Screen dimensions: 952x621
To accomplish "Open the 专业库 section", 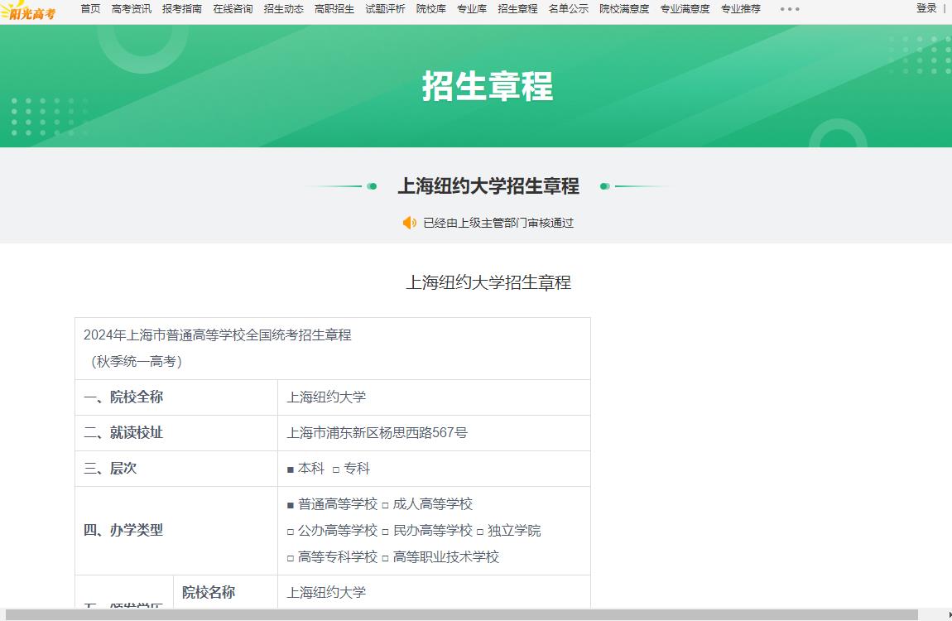I will coord(472,9).
